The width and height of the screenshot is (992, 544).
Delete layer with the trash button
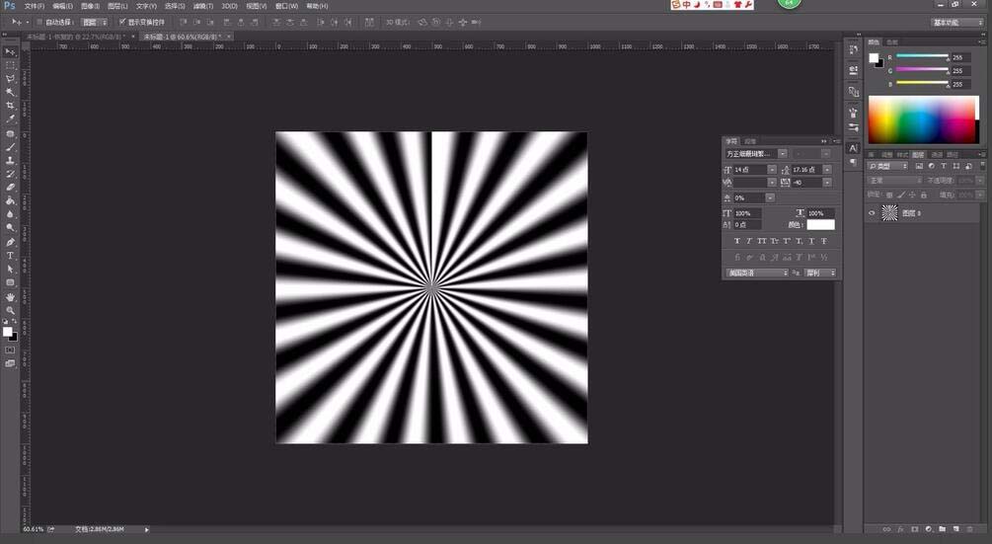pos(970,529)
